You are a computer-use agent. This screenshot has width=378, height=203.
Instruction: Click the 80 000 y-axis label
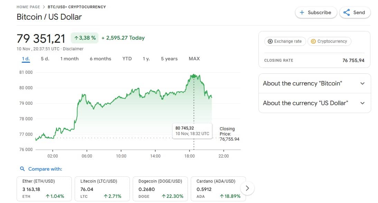point(26,88)
